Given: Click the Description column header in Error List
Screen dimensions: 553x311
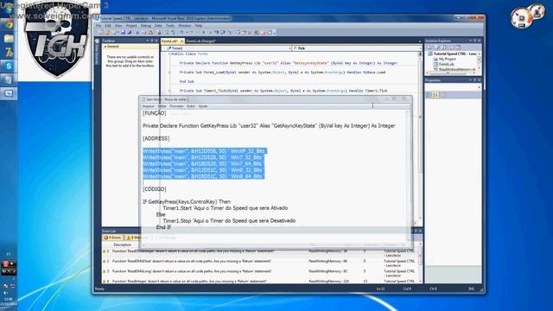Looking at the screenshot, I should point(123,244).
